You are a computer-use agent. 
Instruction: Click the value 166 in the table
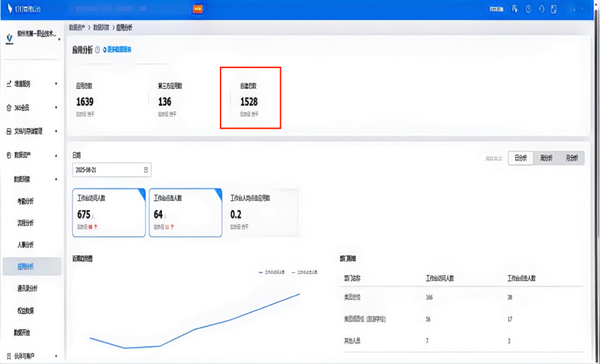[x=429, y=297]
